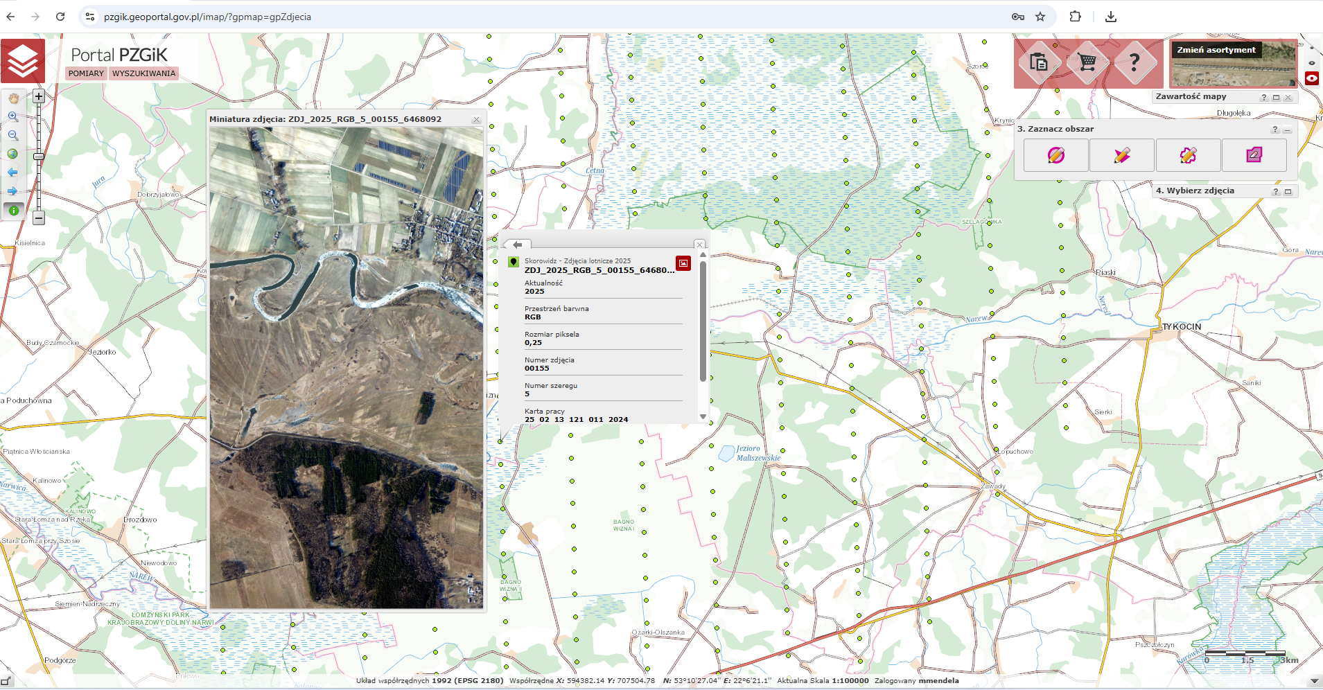Click the zoom slider handle
Image resolution: width=1323 pixels, height=690 pixels.
tap(39, 157)
